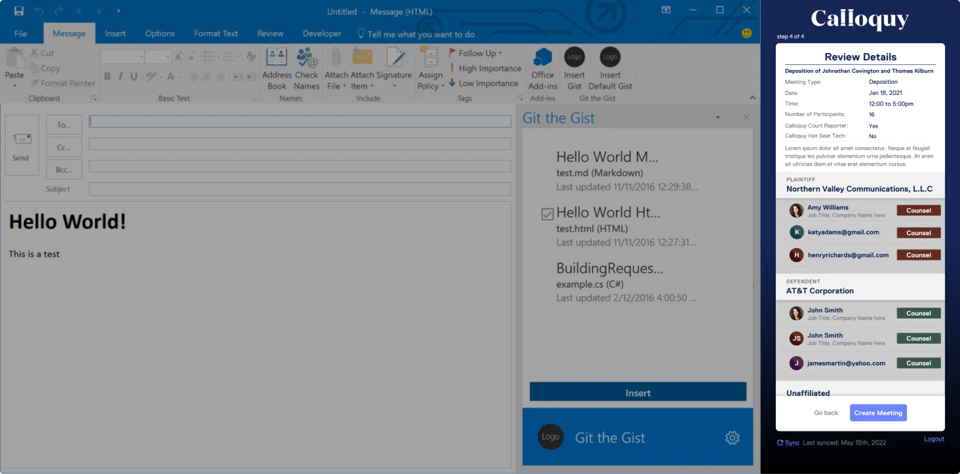Redo the last action in Outlook
The width and height of the screenshot is (960, 474).
[59, 10]
